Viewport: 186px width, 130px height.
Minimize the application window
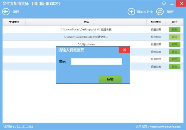coord(171,3)
